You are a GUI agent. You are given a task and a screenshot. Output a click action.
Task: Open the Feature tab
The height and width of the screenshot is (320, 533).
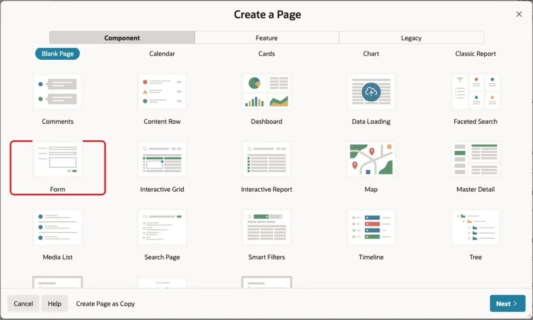point(266,38)
